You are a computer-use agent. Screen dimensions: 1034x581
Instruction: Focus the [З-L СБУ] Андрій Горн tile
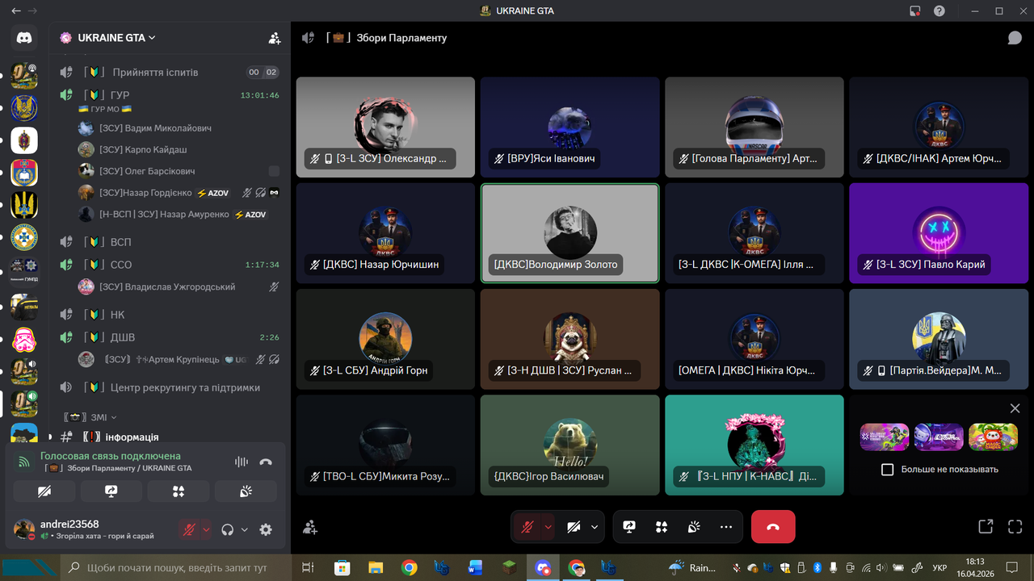(x=385, y=339)
